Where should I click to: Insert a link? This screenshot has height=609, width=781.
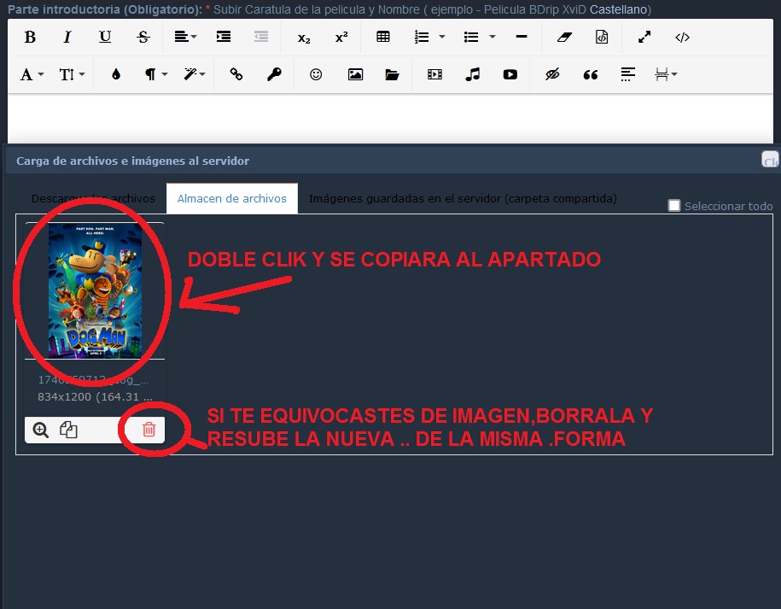(236, 75)
